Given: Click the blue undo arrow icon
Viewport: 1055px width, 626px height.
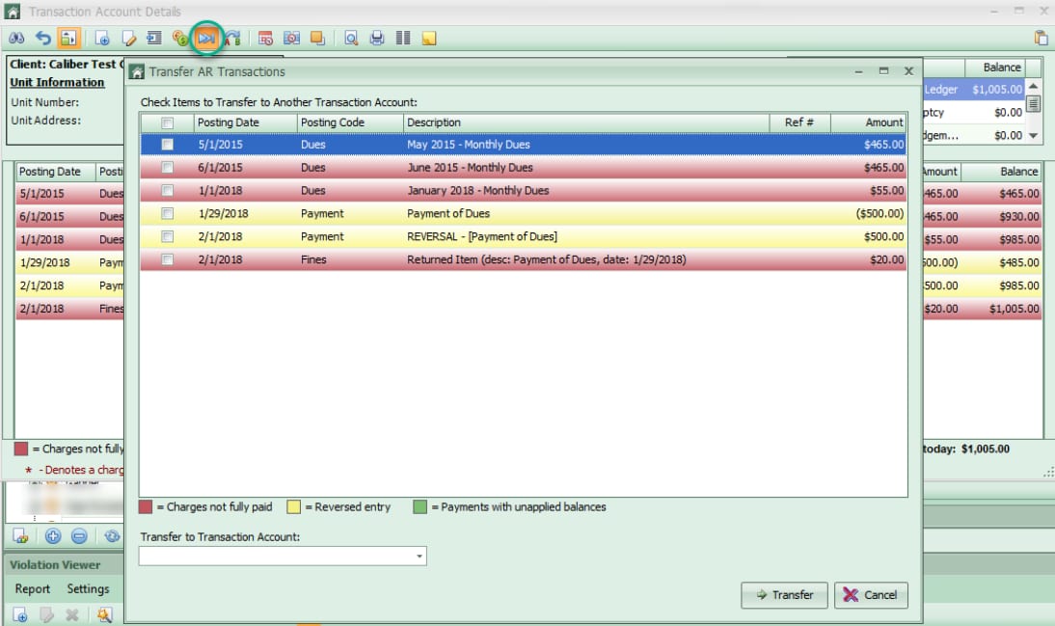Looking at the screenshot, I should pyautogui.click(x=43, y=39).
